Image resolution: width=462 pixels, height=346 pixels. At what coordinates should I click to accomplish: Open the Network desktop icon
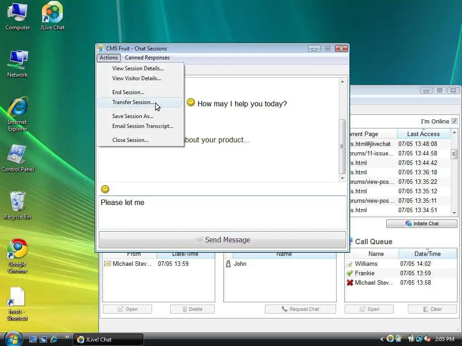[18, 64]
